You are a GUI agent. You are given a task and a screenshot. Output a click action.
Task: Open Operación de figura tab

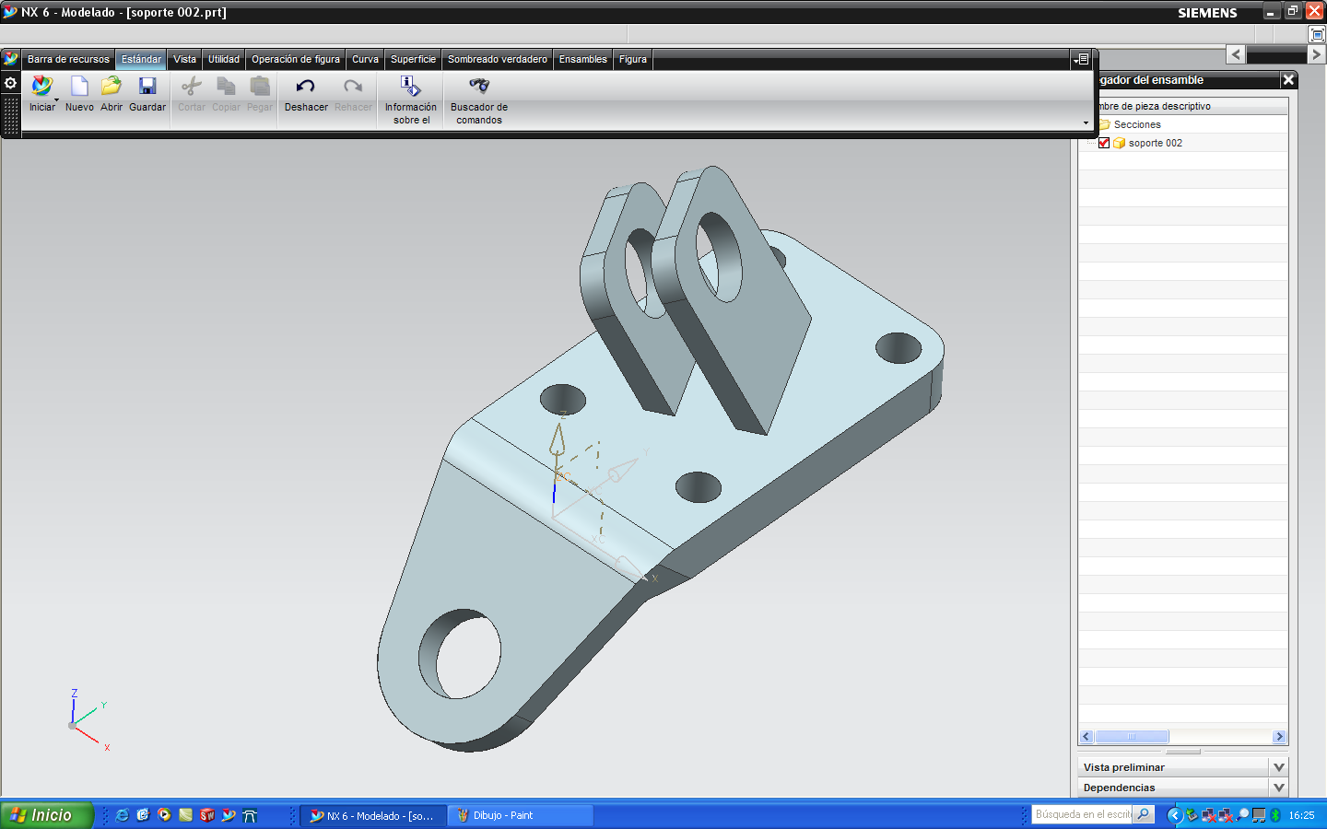[296, 59]
